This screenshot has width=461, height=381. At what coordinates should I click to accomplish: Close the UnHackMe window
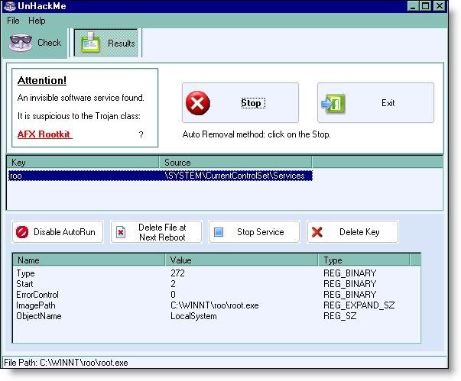click(440, 6)
